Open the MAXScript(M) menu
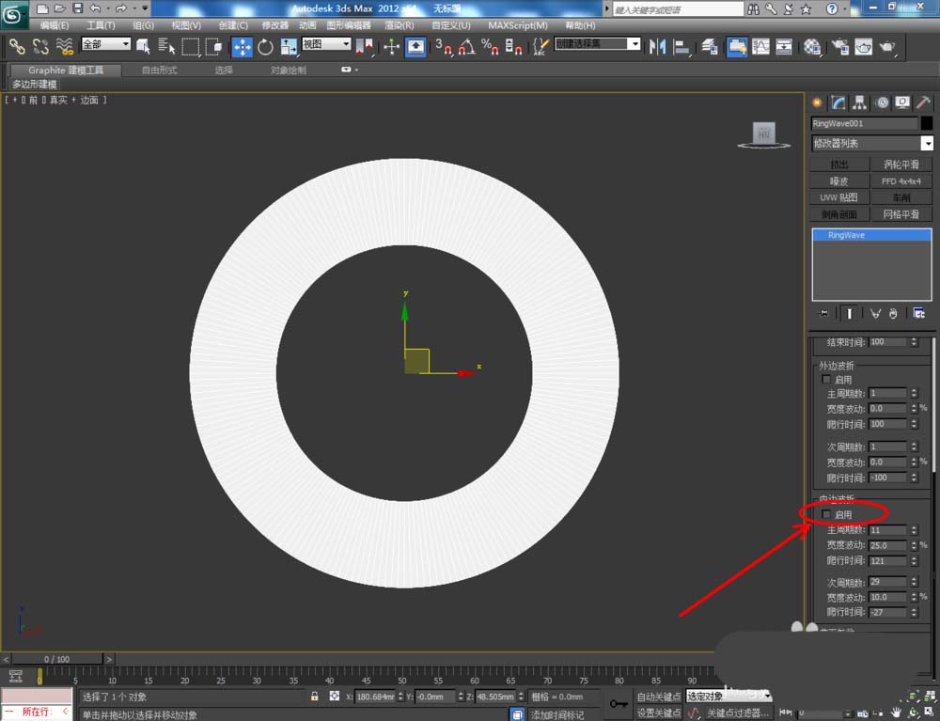Image resolution: width=940 pixels, height=721 pixels. tap(518, 25)
